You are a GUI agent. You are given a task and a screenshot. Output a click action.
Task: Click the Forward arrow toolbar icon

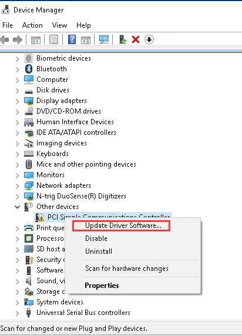point(18,39)
